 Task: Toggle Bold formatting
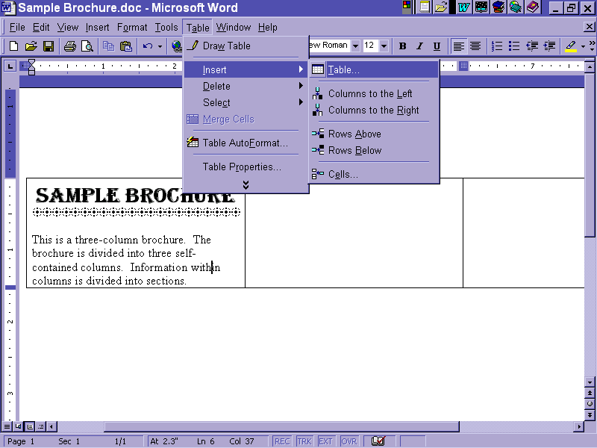coord(403,46)
